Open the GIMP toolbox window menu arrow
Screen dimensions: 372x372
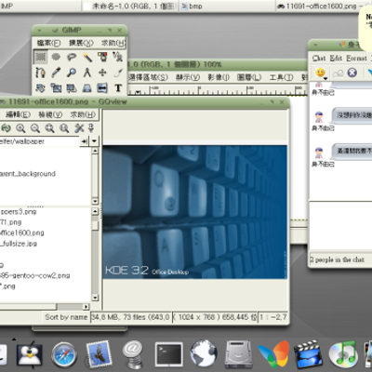click(x=39, y=31)
